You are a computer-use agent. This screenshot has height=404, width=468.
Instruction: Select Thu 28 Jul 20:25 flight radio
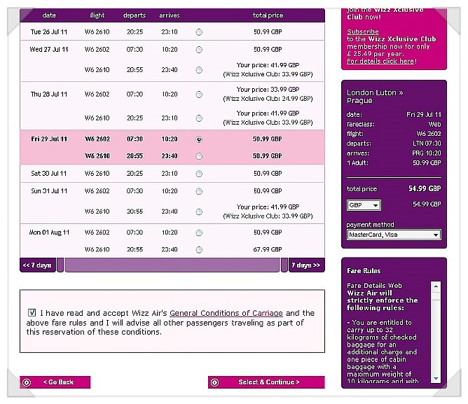point(199,118)
